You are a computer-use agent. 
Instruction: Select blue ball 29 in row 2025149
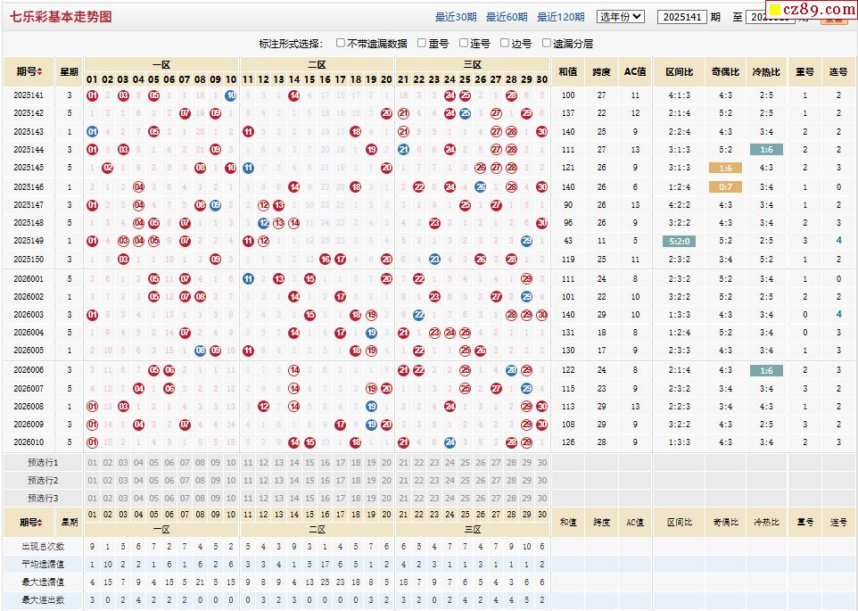pos(527,241)
